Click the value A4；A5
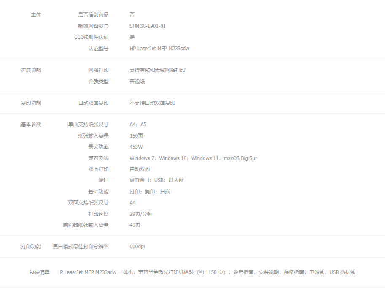The width and height of the screenshot is (385, 288). [x=138, y=125]
